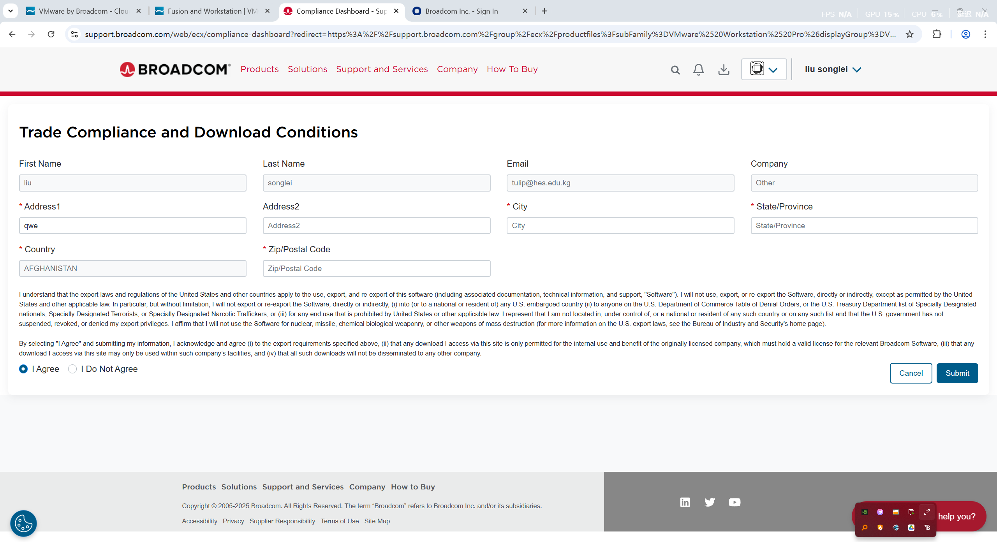Viewport: 997px width, 542px height.
Task: Bookmark page with the star icon
Action: coord(910,34)
